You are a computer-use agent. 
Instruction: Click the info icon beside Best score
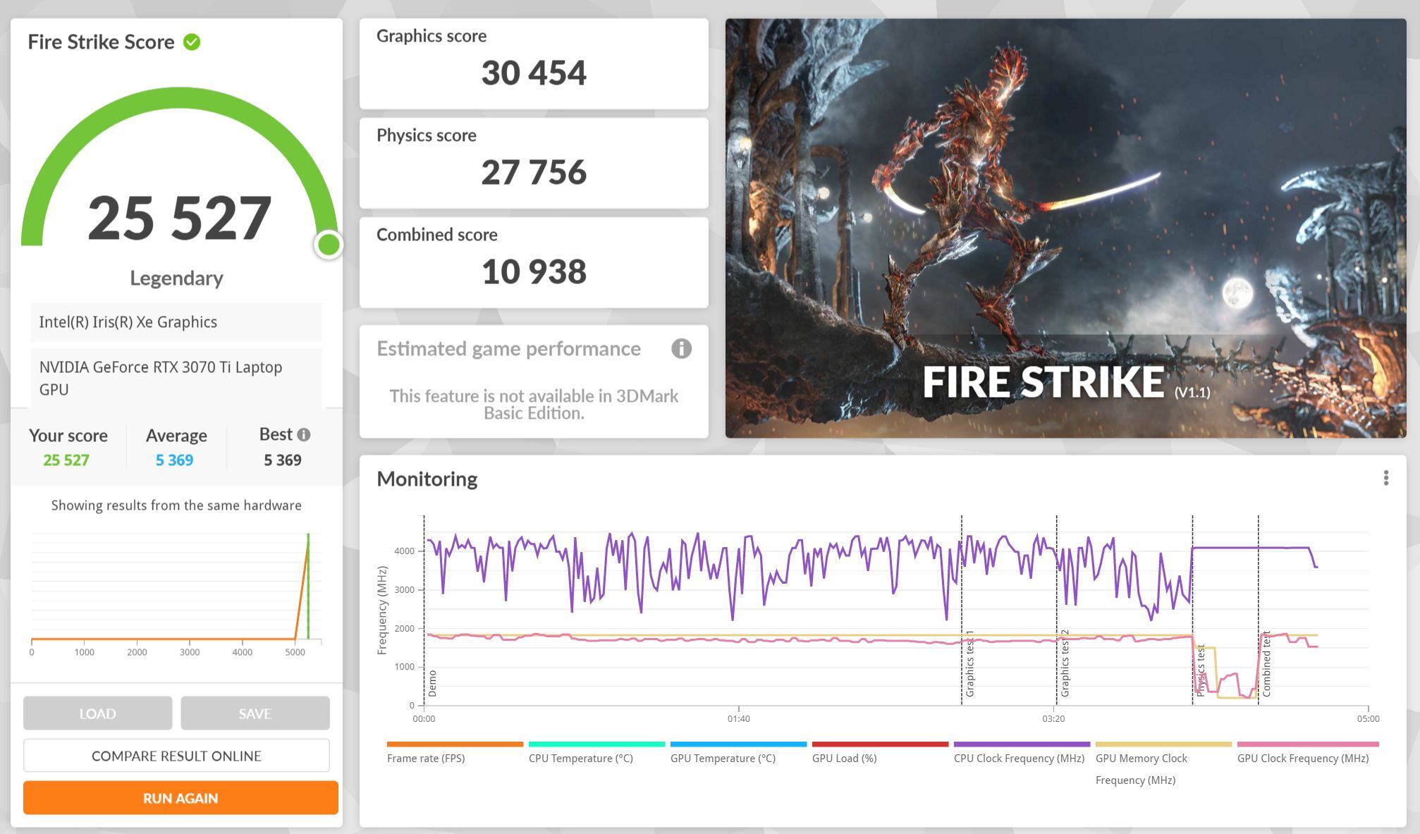(304, 435)
